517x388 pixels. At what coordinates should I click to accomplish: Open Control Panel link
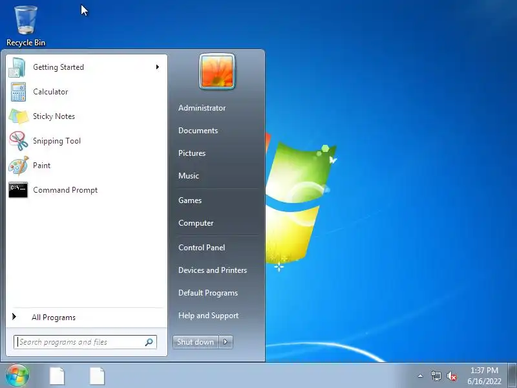pyautogui.click(x=202, y=248)
